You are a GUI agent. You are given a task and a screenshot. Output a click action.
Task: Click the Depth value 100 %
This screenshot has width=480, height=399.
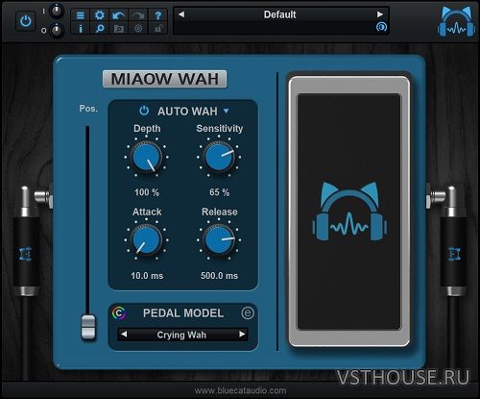pyautogui.click(x=147, y=192)
